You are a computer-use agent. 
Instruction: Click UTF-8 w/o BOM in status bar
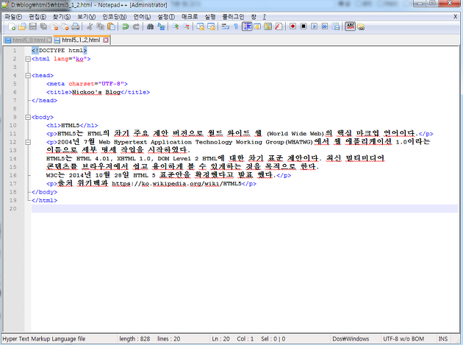coord(403,339)
